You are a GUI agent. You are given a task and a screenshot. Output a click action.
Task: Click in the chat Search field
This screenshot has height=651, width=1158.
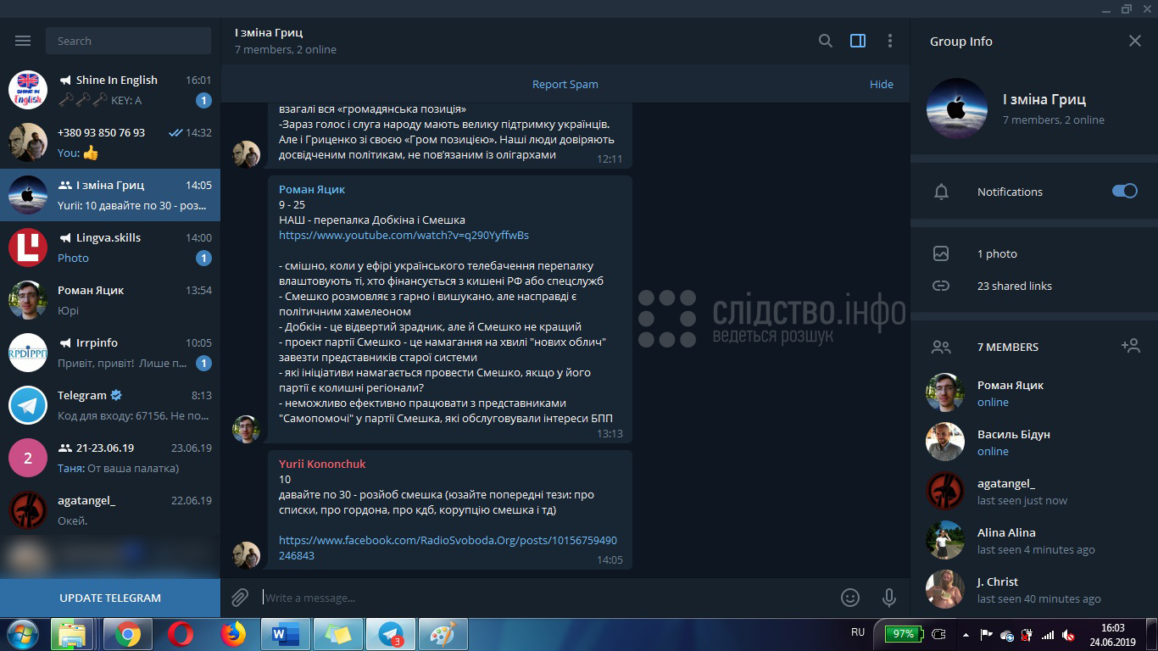click(129, 41)
